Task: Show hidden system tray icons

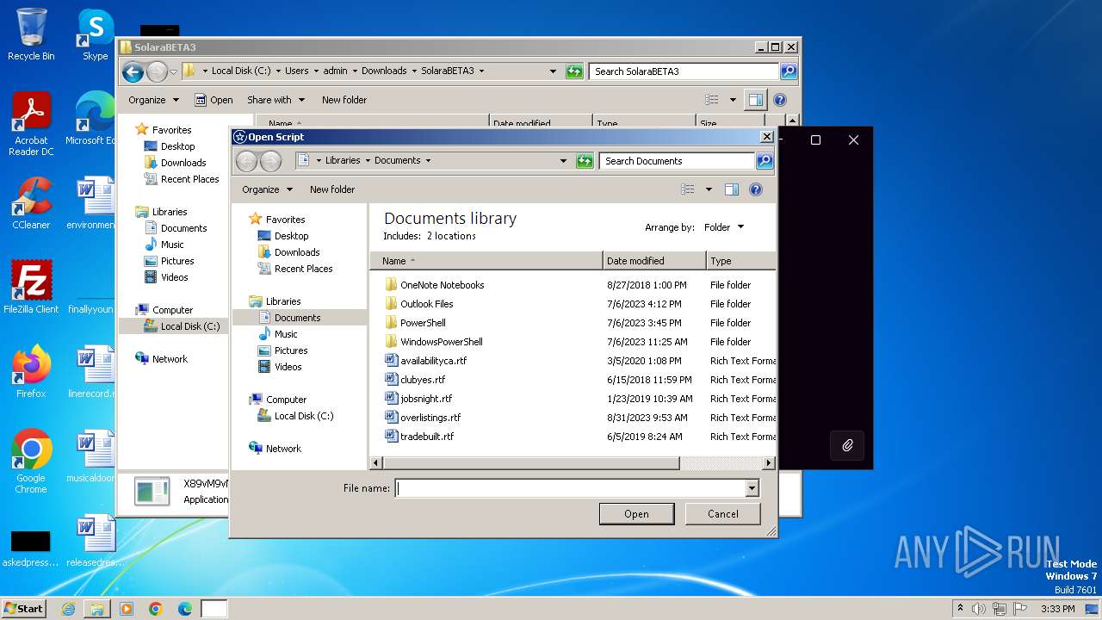Action: tap(960, 608)
